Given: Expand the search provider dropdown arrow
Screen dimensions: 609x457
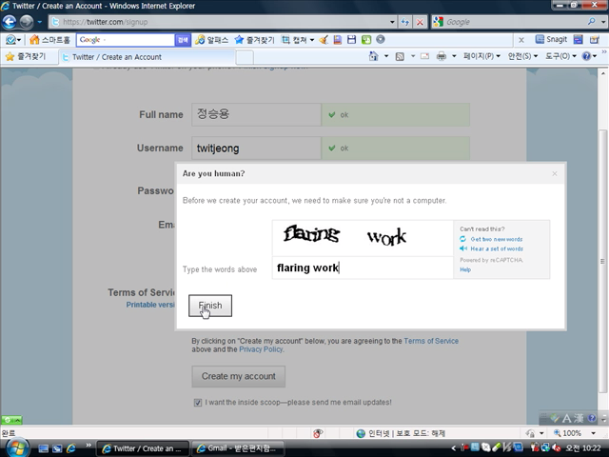Looking at the screenshot, I should 602,22.
